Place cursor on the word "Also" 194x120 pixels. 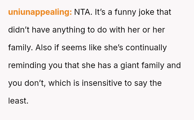(x=43, y=48)
